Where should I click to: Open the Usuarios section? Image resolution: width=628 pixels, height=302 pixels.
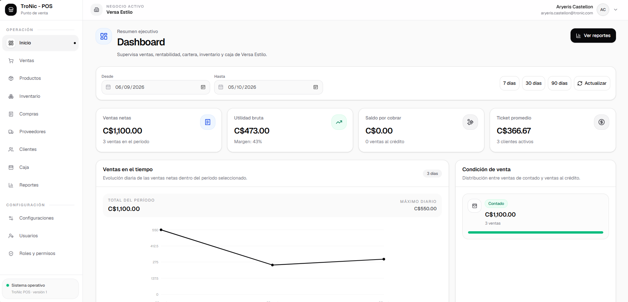point(40,236)
